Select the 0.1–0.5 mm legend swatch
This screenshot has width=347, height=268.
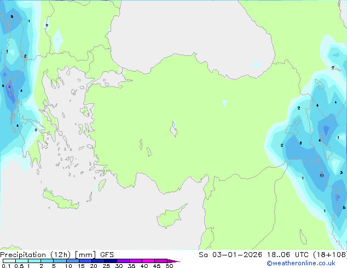click(x=9, y=261)
